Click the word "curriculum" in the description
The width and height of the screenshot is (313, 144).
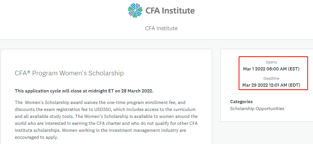(184, 110)
